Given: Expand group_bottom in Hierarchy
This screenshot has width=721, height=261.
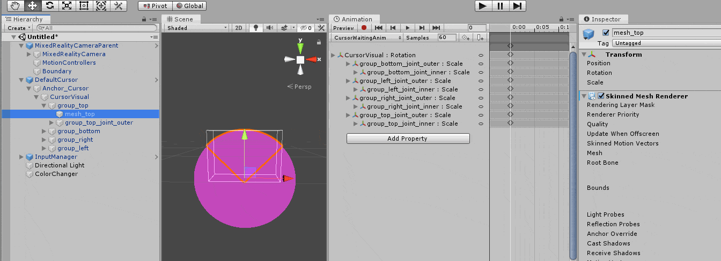Looking at the screenshot, I should click(44, 131).
